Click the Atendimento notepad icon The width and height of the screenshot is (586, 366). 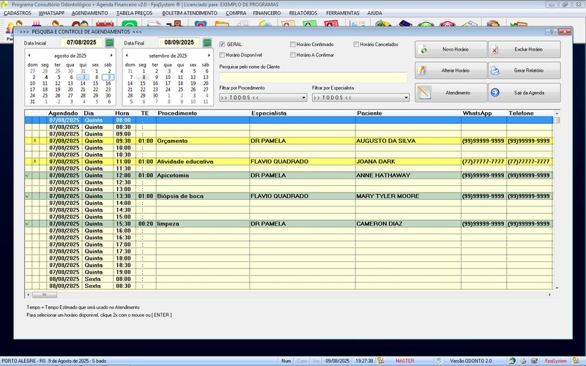click(425, 93)
